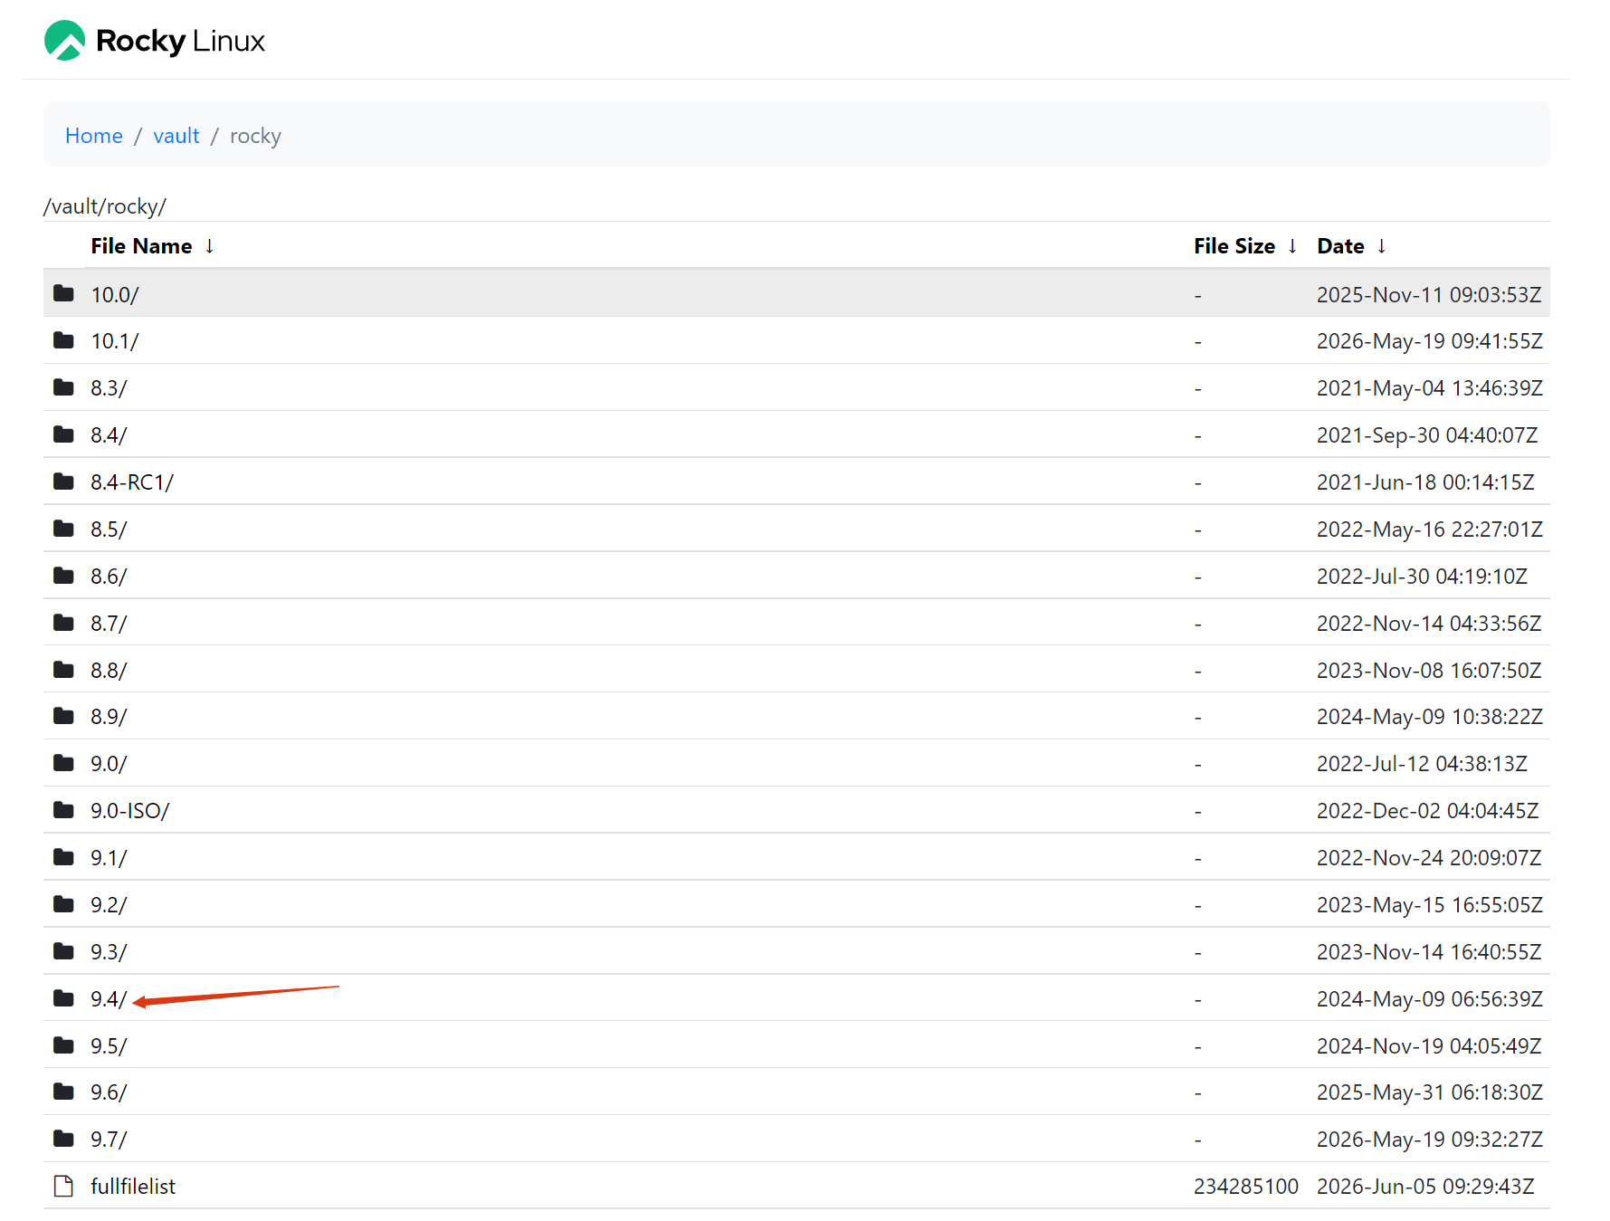Select the /vault/rocky/ path text
Screen dimensions: 1610x1221
pos(105,206)
